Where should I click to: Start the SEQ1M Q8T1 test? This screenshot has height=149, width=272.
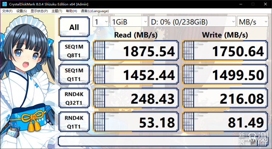(x=74, y=51)
